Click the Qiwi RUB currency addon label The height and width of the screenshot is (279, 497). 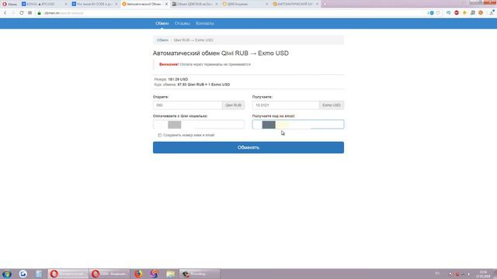[233, 105]
